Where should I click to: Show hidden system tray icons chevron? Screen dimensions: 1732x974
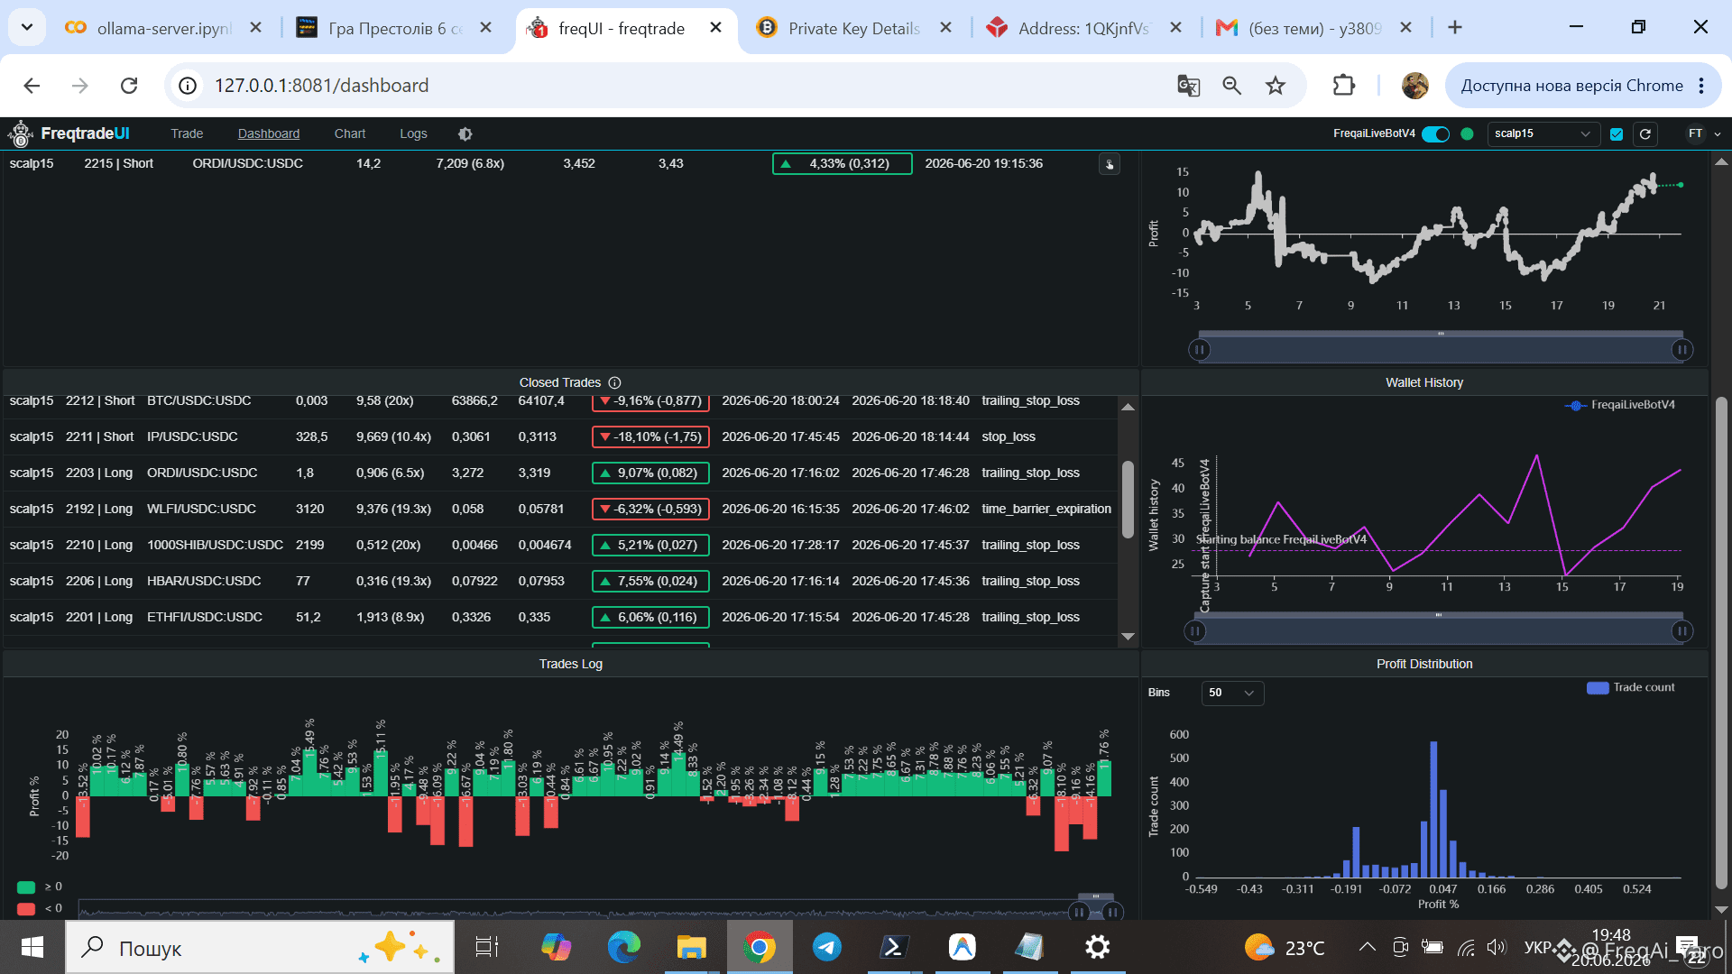click(x=1367, y=947)
